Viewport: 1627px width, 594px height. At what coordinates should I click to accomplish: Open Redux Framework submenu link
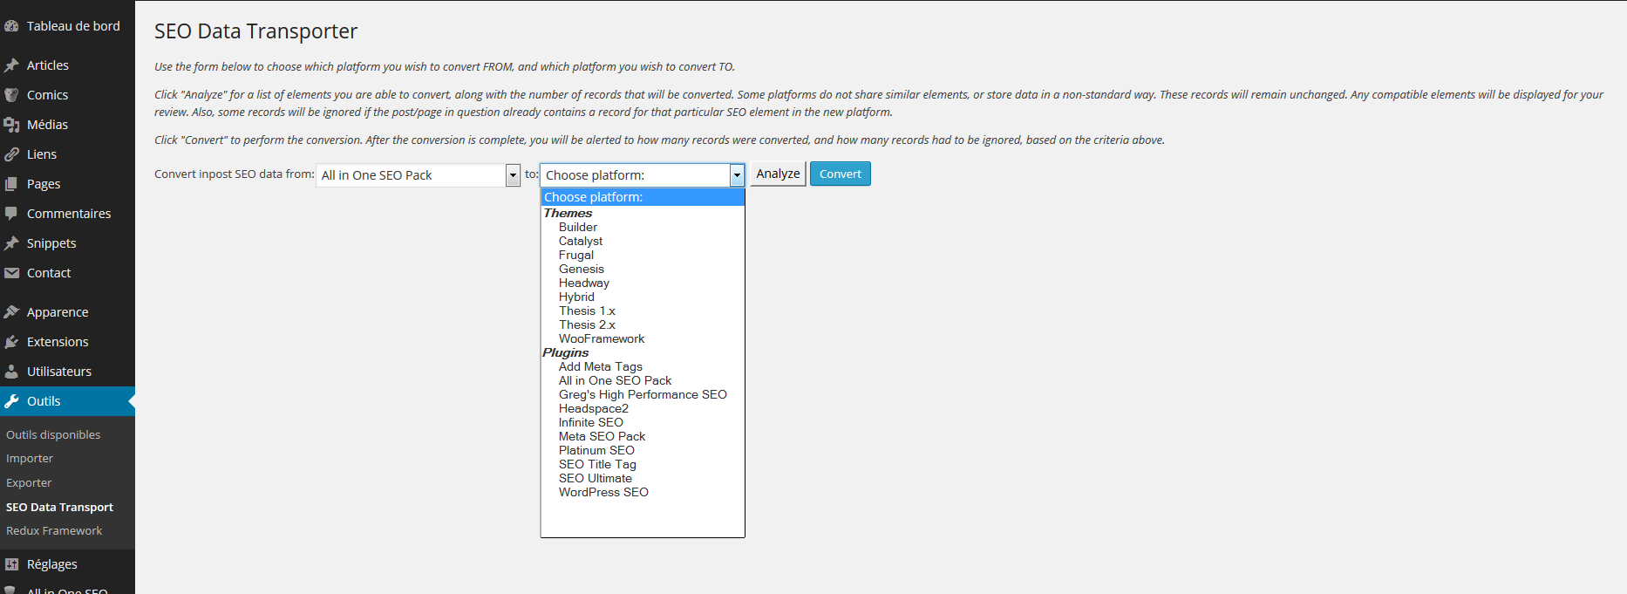coord(54,530)
